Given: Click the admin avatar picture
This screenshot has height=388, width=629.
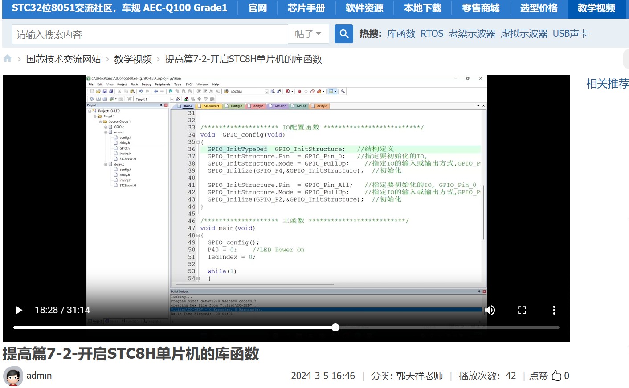Looking at the screenshot, I should (x=13, y=376).
